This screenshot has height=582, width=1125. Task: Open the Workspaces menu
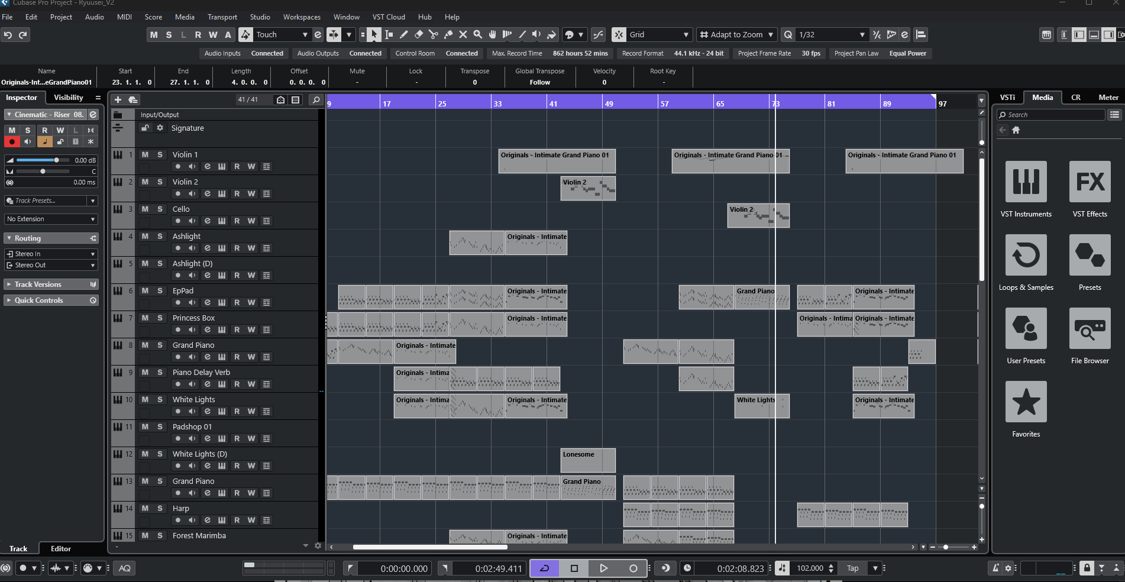[302, 17]
